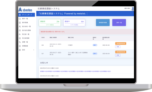Click the case name starting "テスト案件"
Viewport: 152px width, 92px height.
click(x=78, y=54)
